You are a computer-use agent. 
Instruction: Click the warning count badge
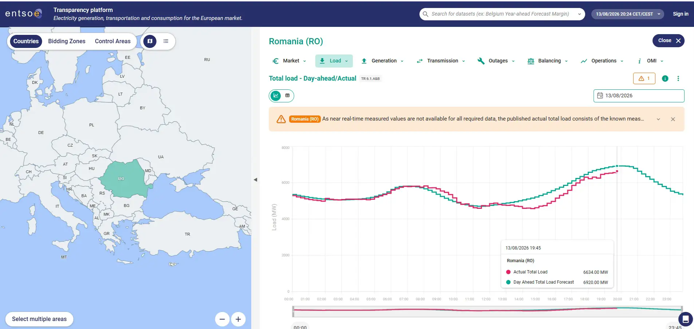644,78
